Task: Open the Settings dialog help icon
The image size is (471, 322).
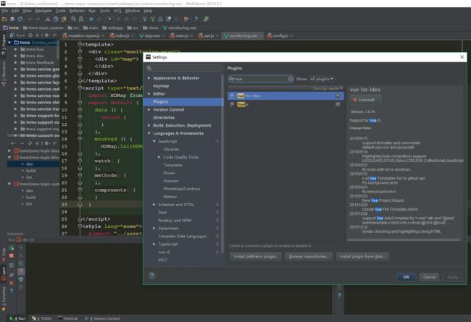Action: [151, 276]
